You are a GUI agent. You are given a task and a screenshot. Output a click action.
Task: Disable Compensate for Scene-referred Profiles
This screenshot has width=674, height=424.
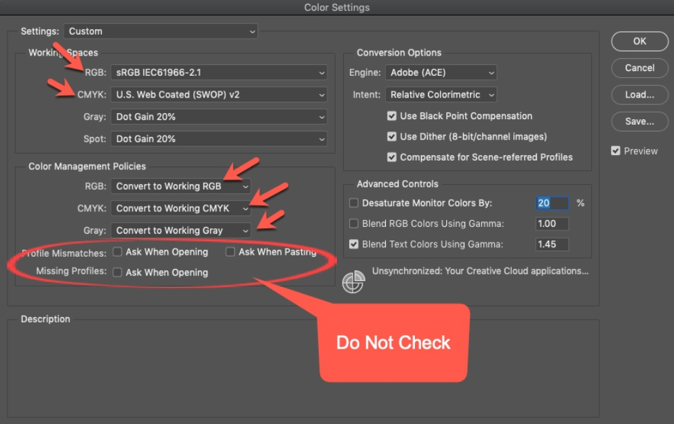tap(391, 157)
